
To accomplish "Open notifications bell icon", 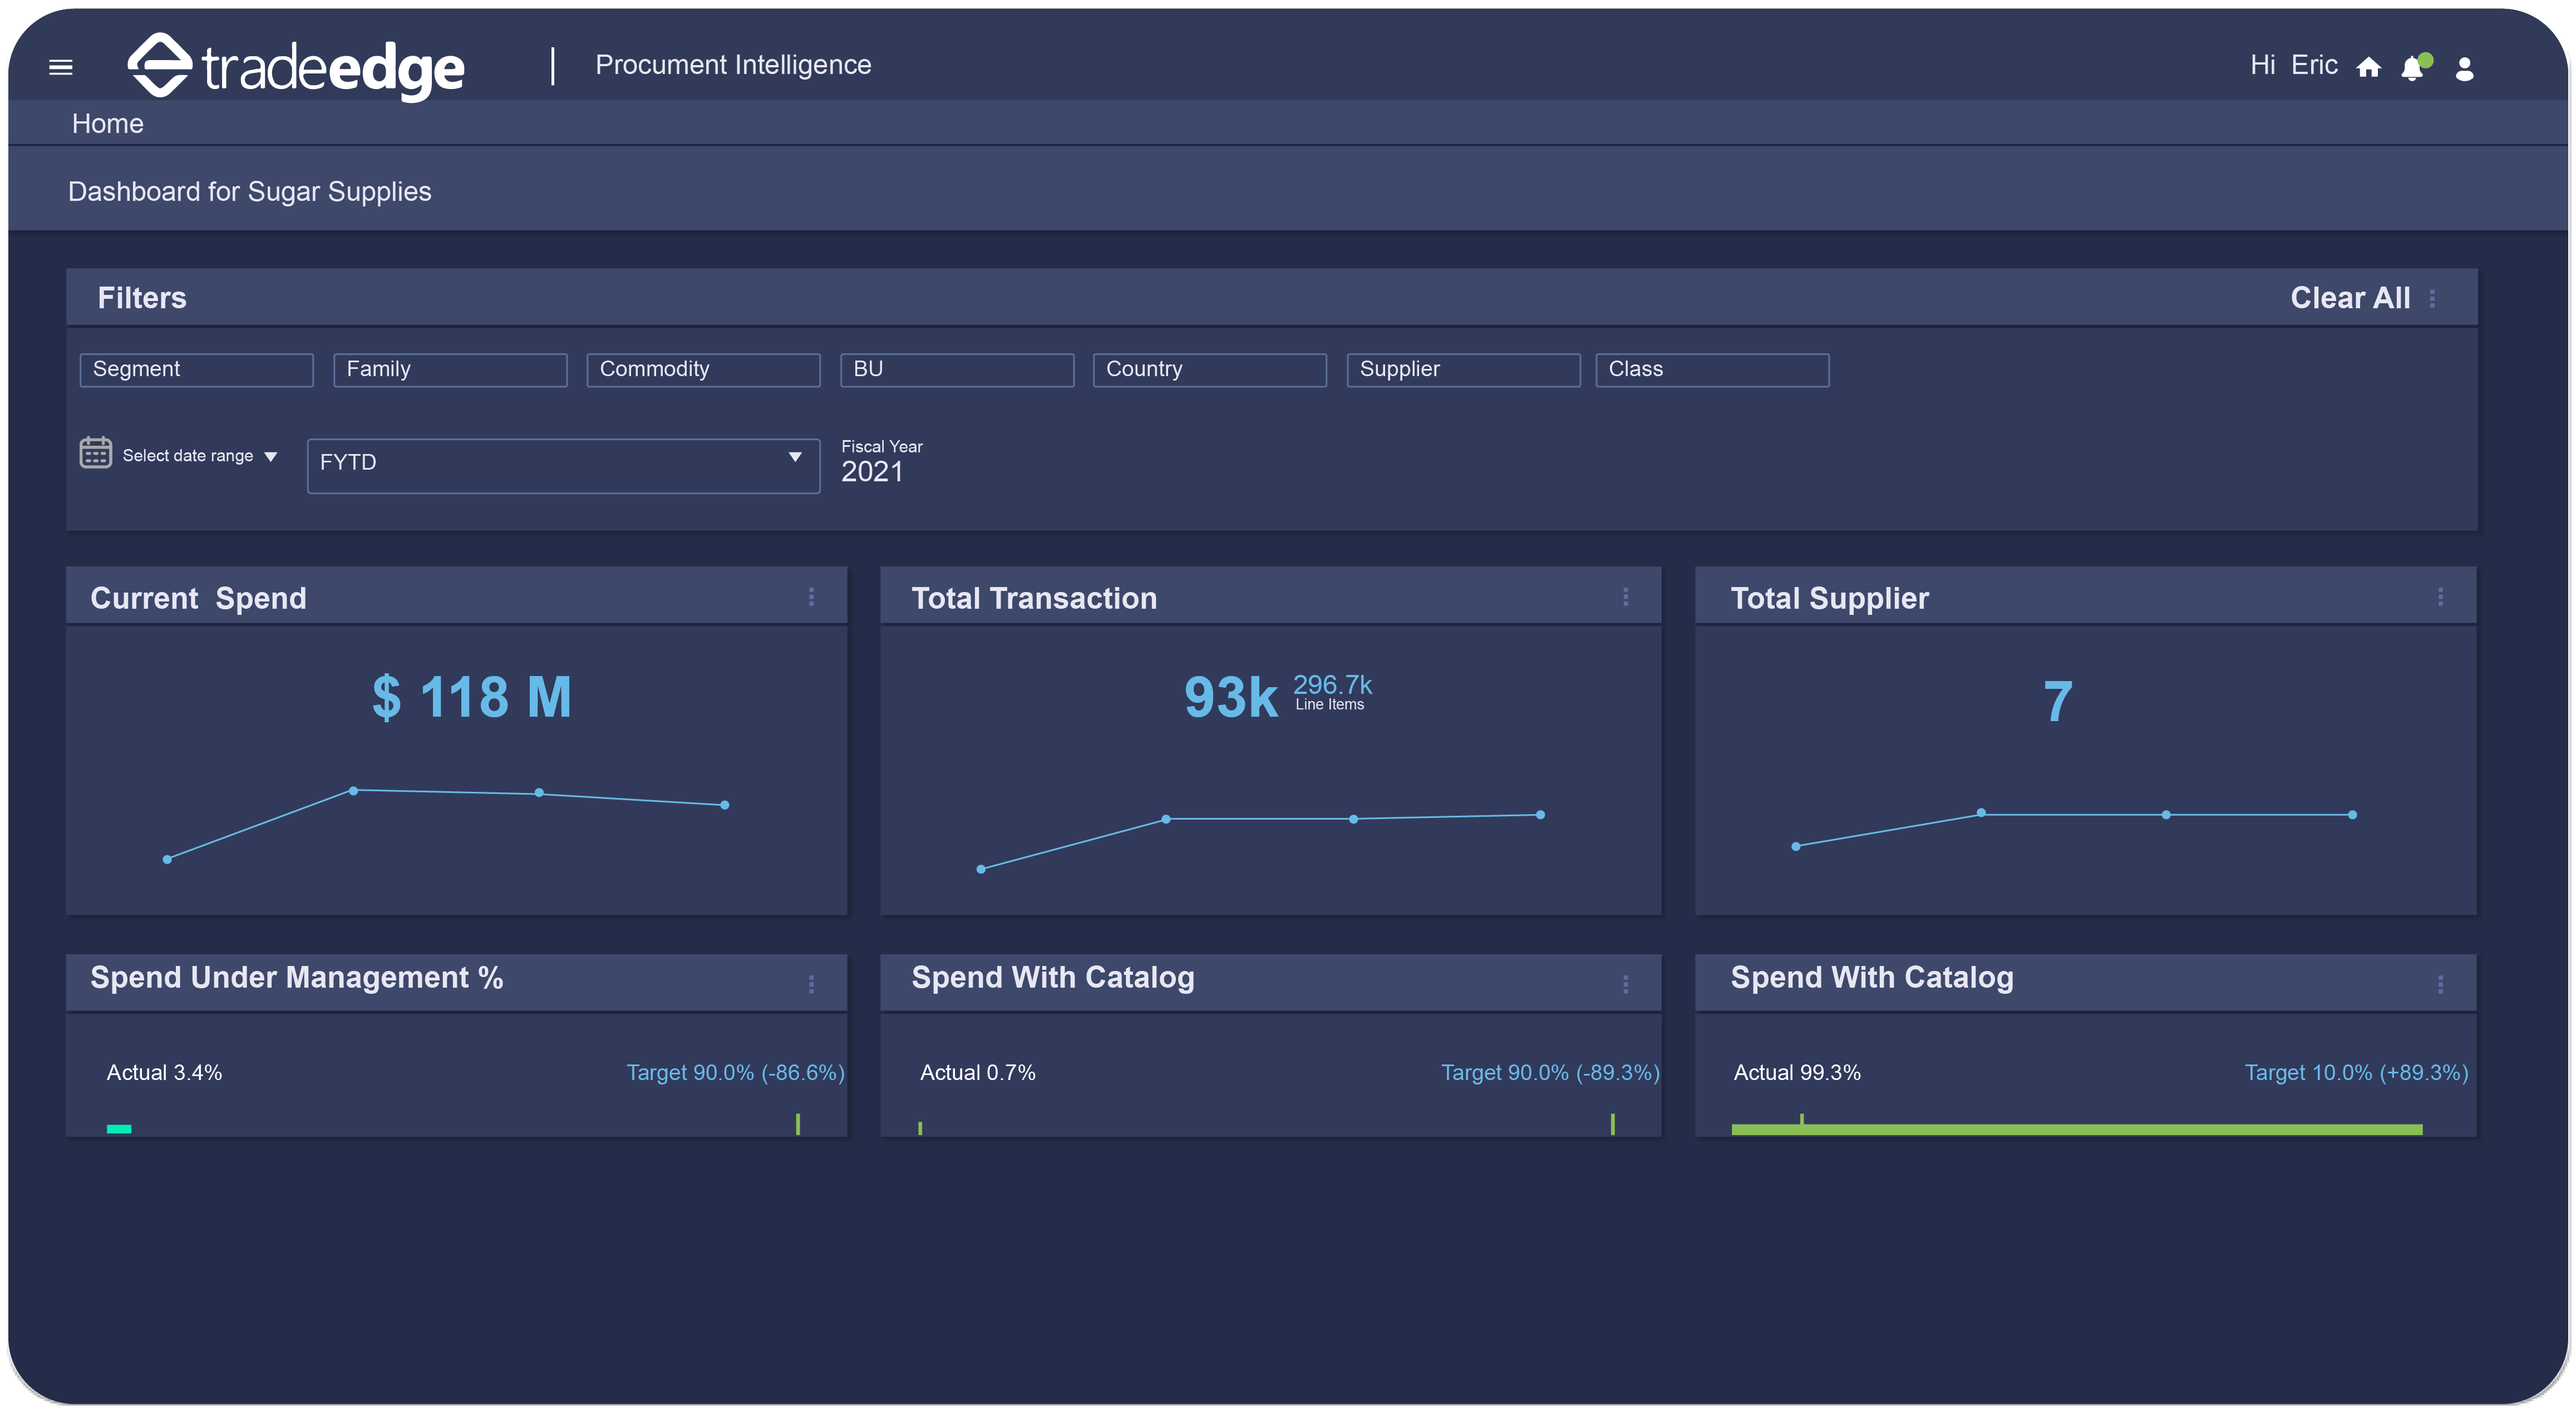I will tap(2412, 68).
